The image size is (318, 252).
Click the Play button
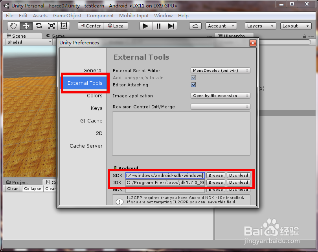coord(146,26)
